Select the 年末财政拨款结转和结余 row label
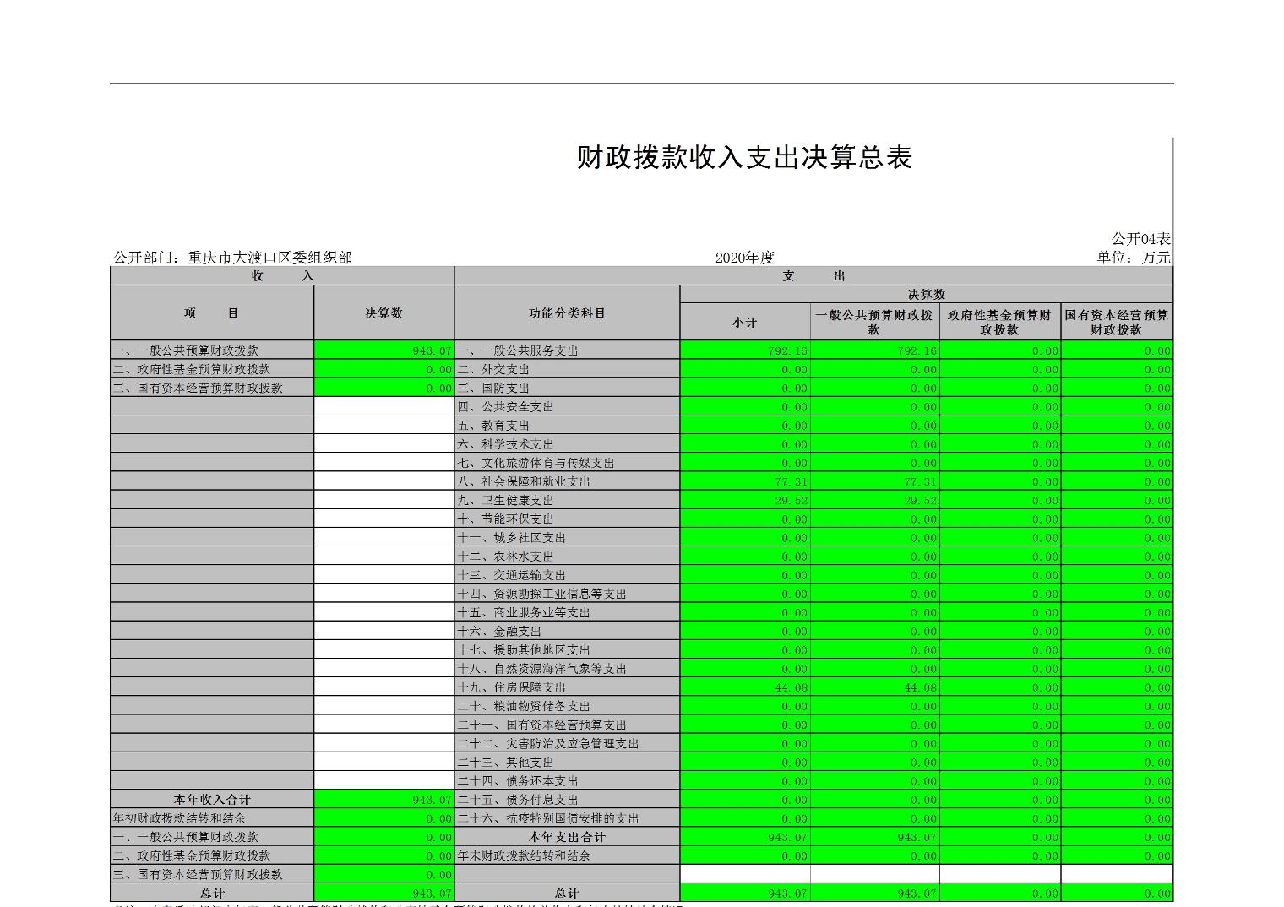The height and width of the screenshot is (907, 1284). coord(524,855)
